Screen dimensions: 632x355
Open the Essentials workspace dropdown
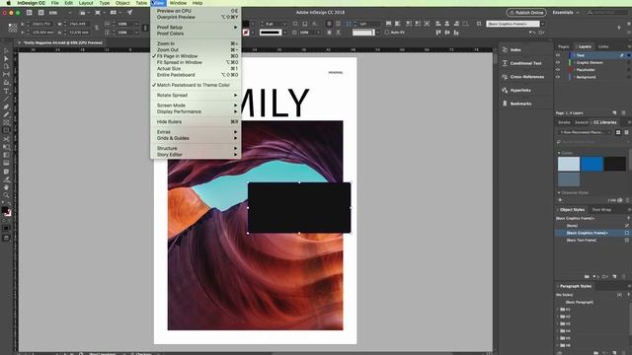[566, 13]
